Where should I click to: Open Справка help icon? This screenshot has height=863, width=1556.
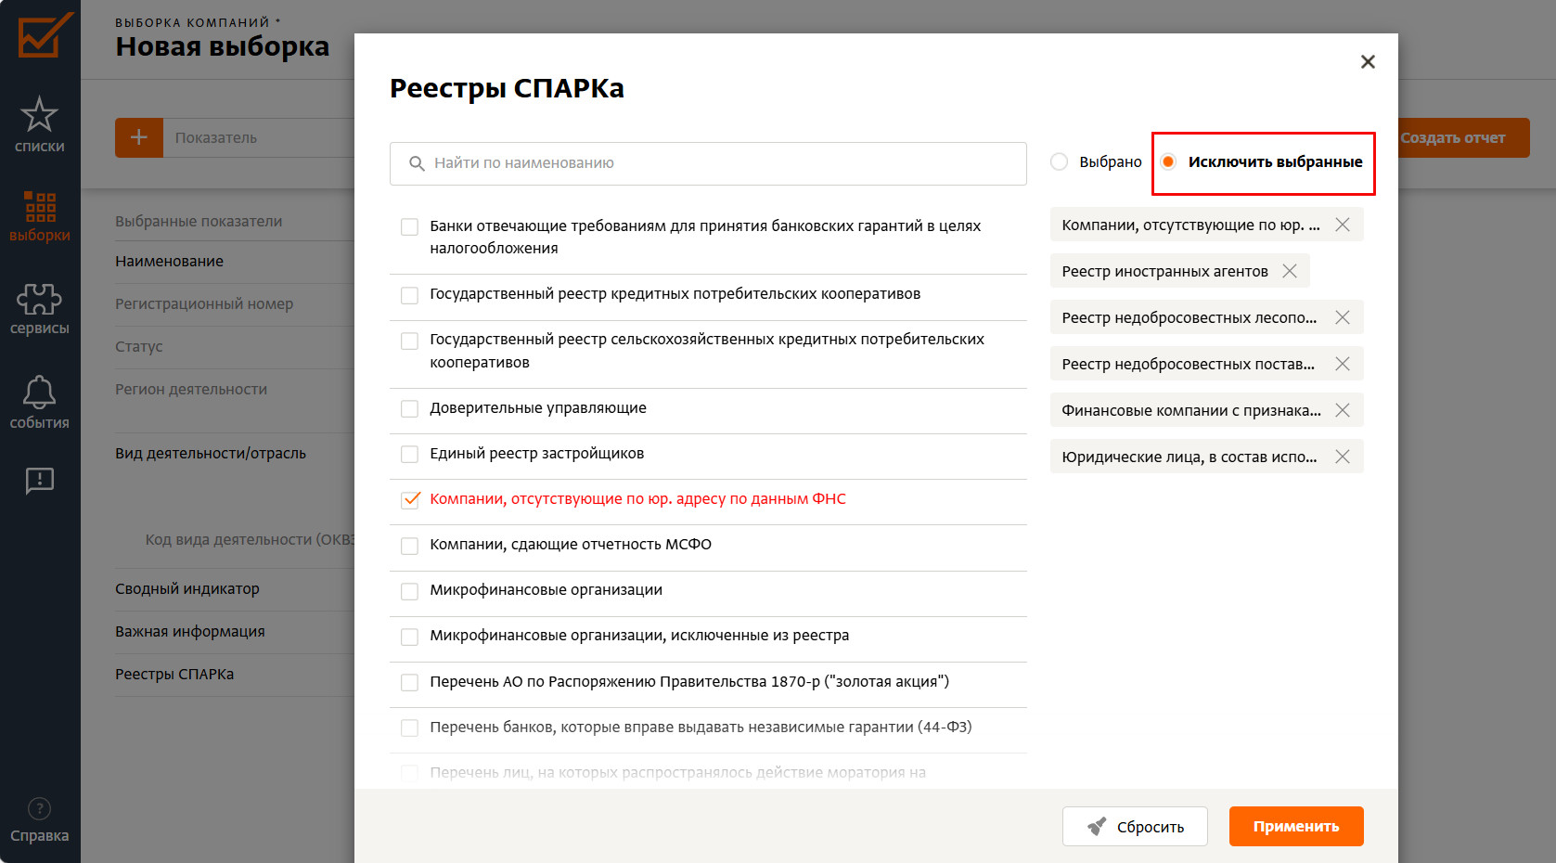tap(40, 808)
